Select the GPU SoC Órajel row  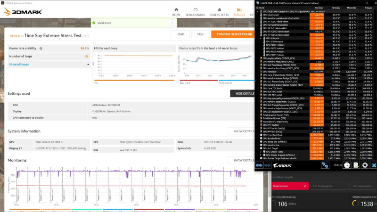tap(316, 148)
